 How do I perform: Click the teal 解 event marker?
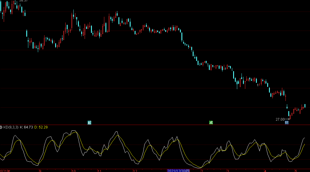[89, 123]
